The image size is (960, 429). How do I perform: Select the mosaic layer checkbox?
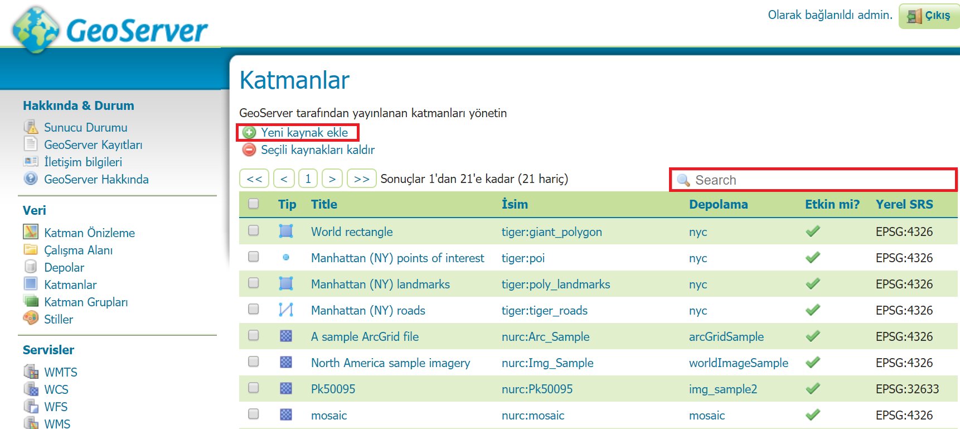tap(254, 414)
